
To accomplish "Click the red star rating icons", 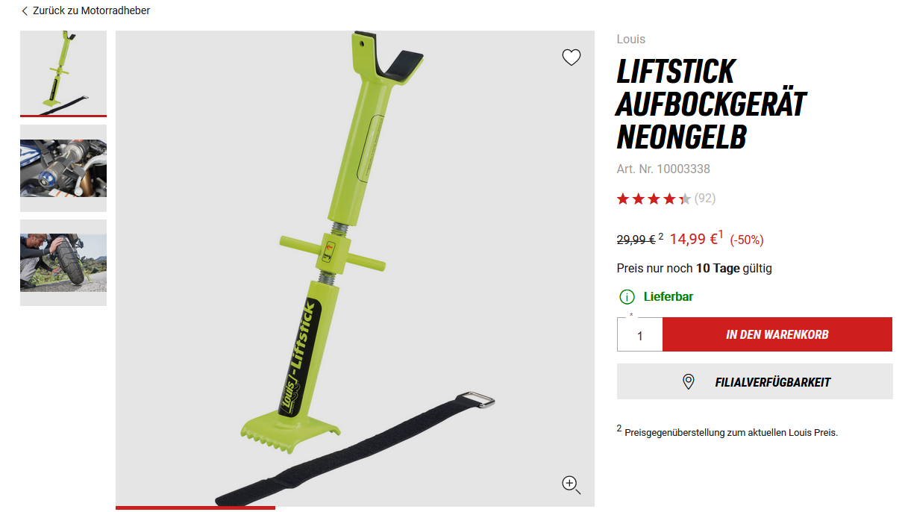I will pyautogui.click(x=654, y=199).
